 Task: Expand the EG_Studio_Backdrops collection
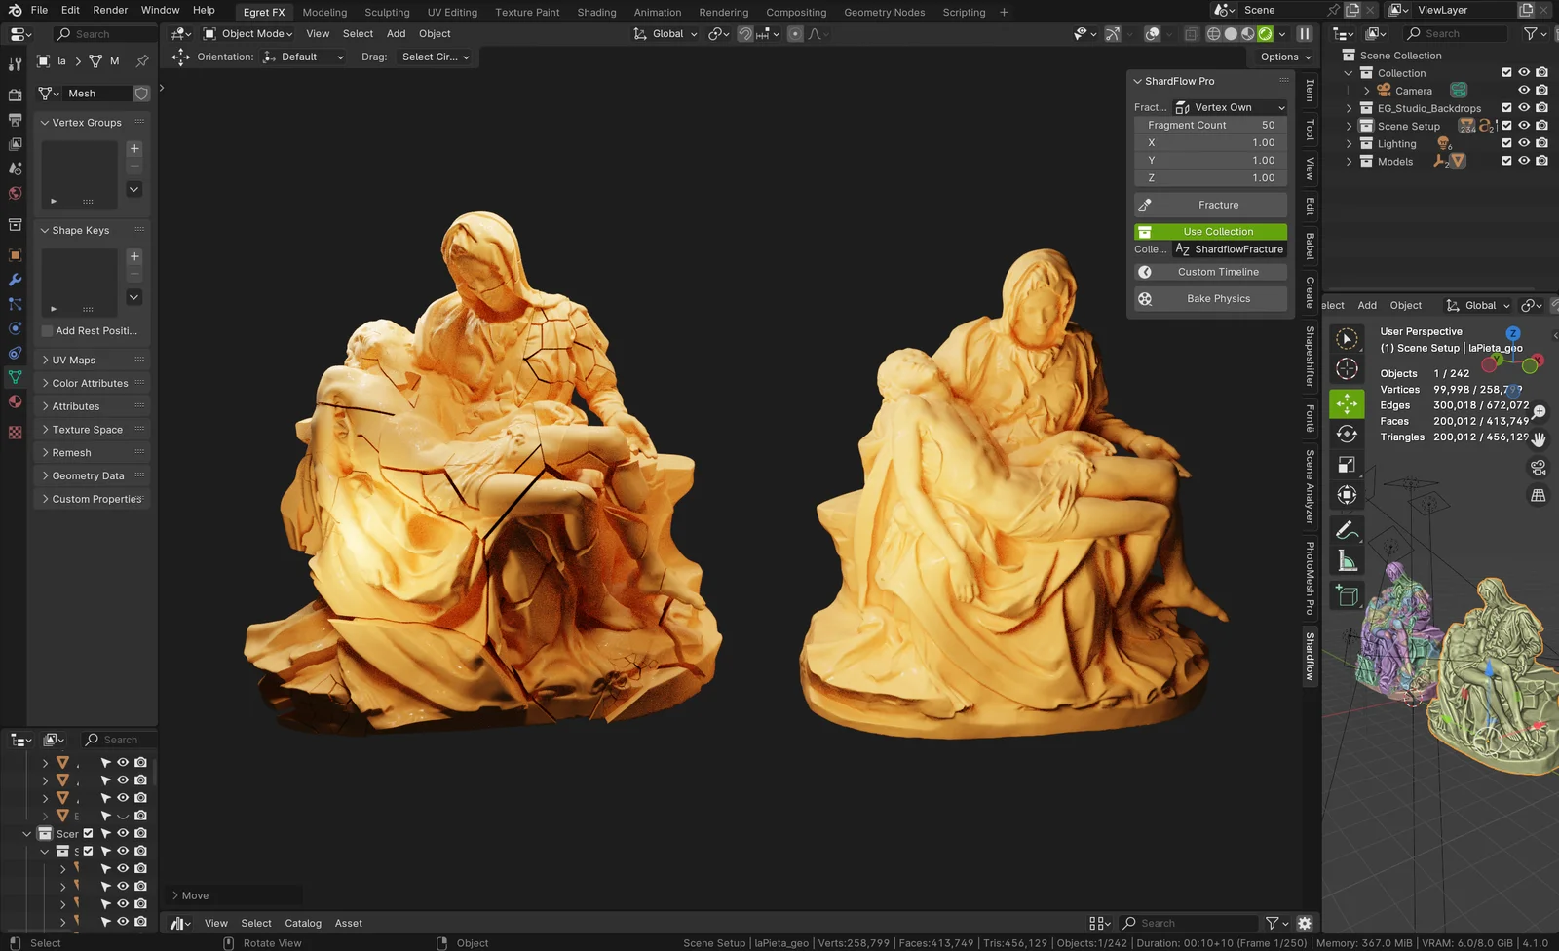click(x=1349, y=108)
